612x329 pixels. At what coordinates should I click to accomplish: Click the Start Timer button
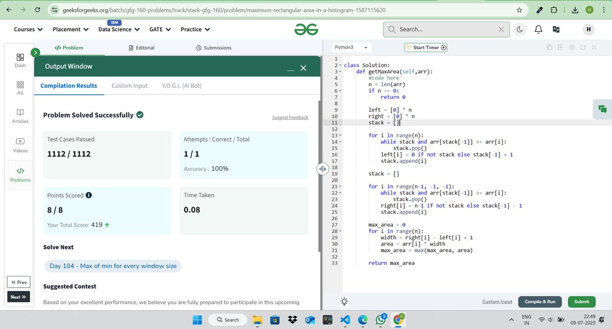[x=426, y=47]
